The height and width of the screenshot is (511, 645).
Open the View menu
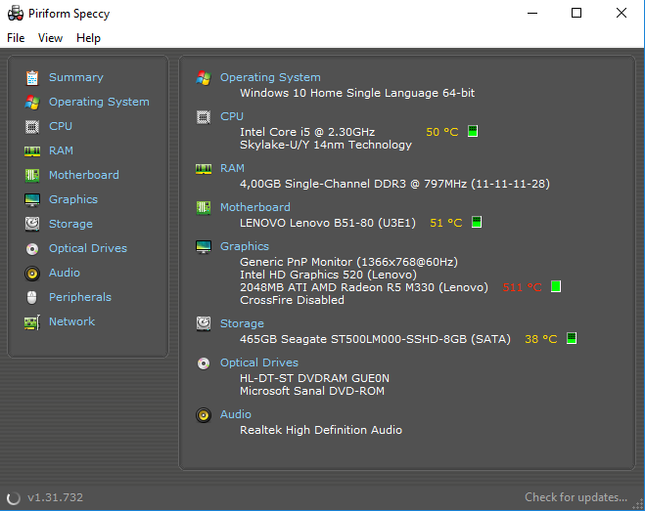[50, 38]
